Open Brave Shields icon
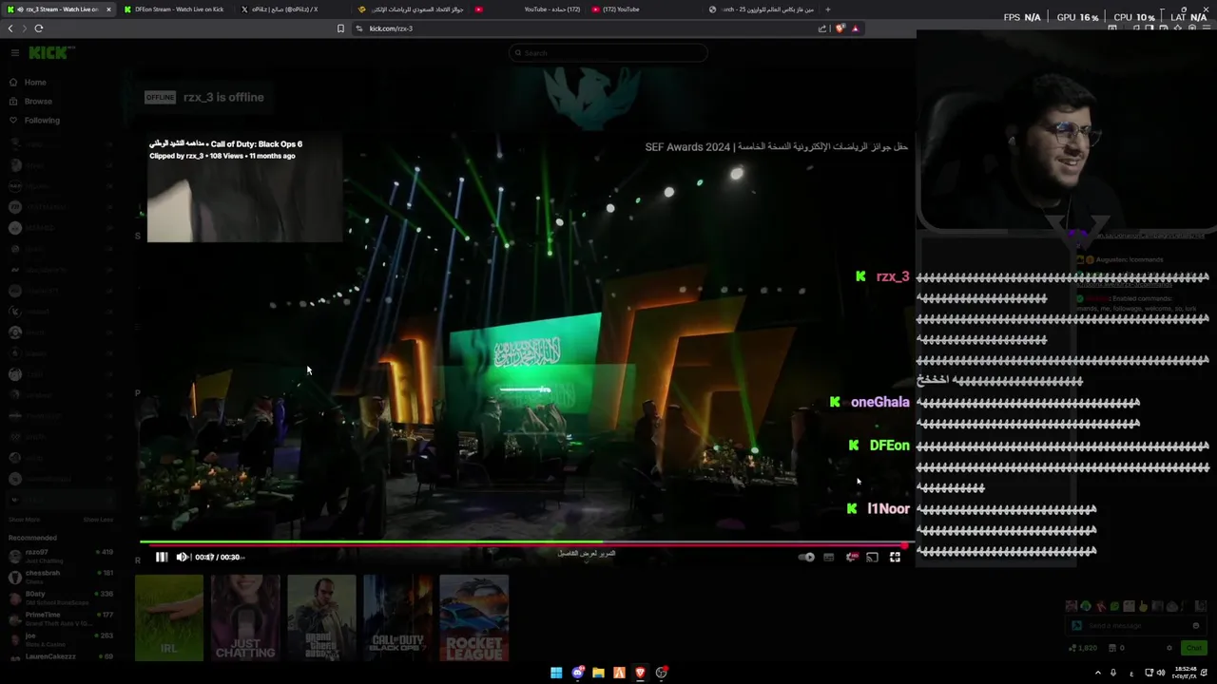The width and height of the screenshot is (1217, 684). (840, 28)
